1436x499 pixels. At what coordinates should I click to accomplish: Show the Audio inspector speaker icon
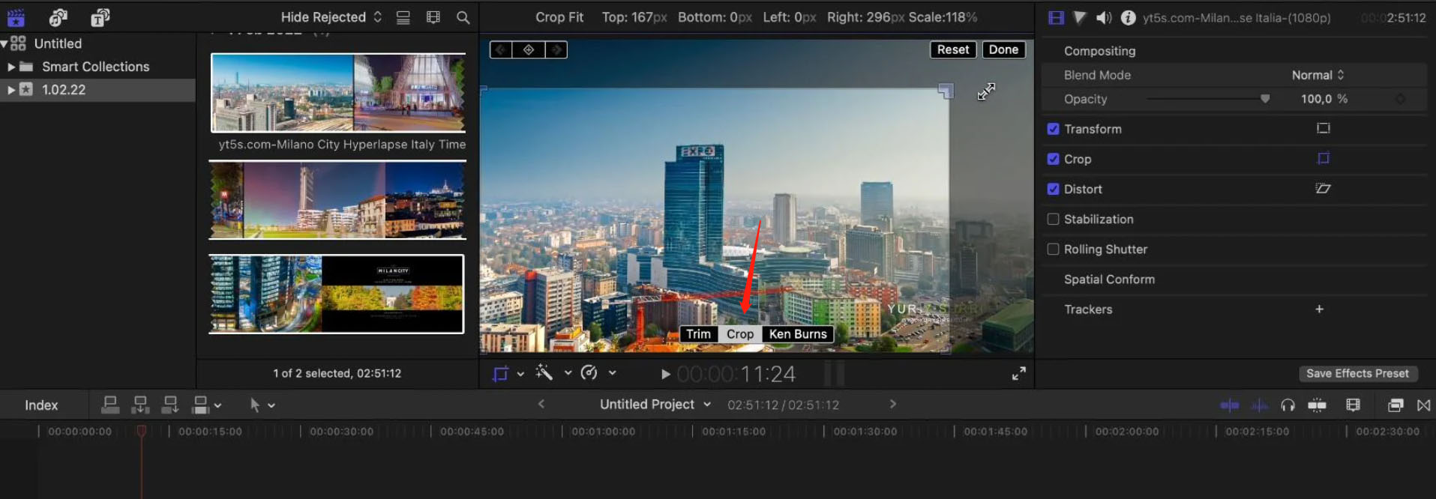pos(1104,17)
